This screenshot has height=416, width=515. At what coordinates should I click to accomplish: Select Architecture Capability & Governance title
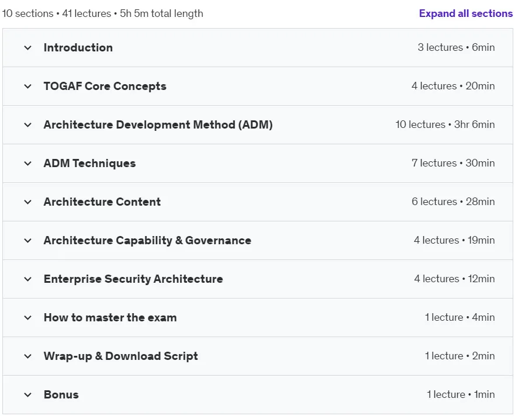tap(148, 241)
